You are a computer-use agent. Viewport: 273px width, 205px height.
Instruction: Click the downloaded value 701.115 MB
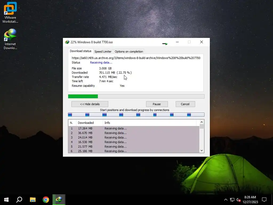(x=107, y=73)
